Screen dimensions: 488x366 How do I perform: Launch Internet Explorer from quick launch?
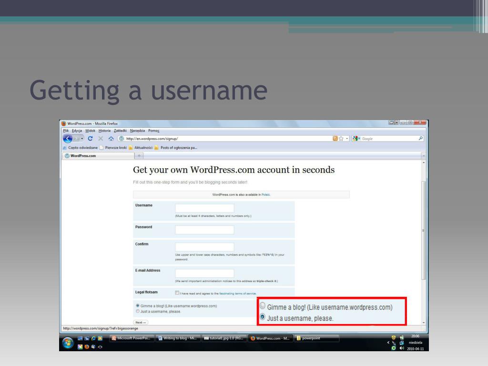pos(93,338)
